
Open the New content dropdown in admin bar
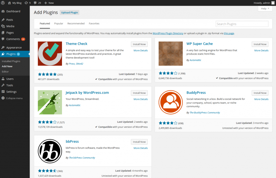coord(49,3)
